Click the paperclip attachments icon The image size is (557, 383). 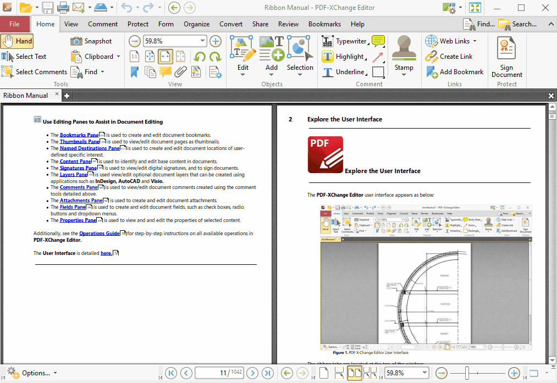pos(180,72)
